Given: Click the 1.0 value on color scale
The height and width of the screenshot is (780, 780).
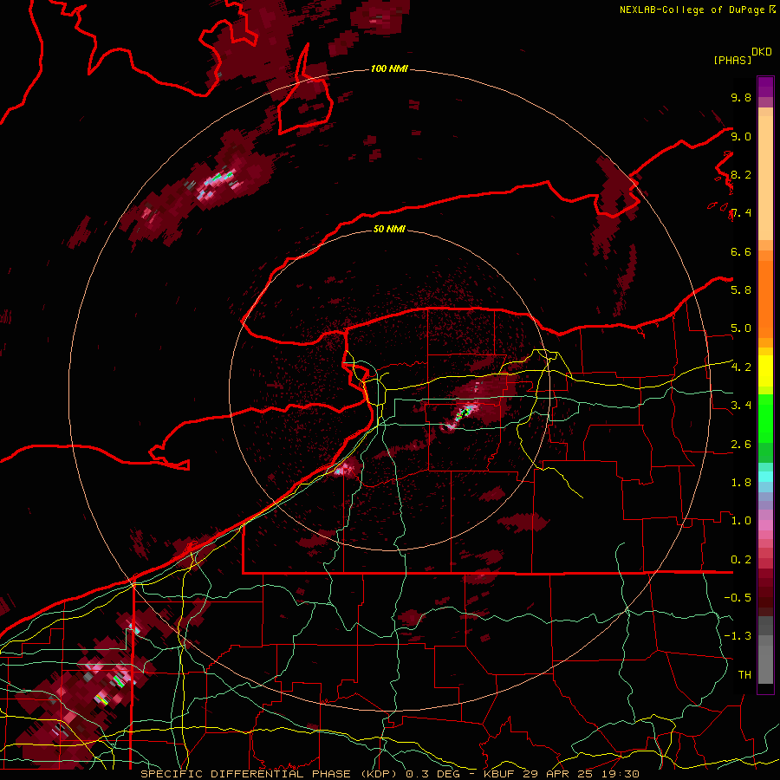Looking at the screenshot, I should pos(741,520).
